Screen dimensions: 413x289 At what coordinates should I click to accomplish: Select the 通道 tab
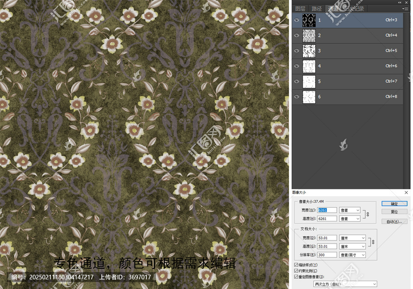[333, 9]
